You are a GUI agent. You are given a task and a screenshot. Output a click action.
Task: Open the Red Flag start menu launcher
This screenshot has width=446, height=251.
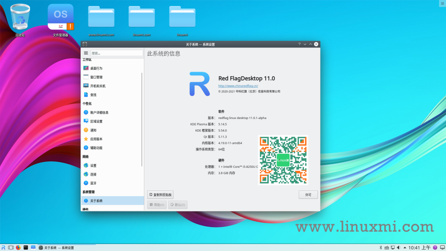pos(3,248)
